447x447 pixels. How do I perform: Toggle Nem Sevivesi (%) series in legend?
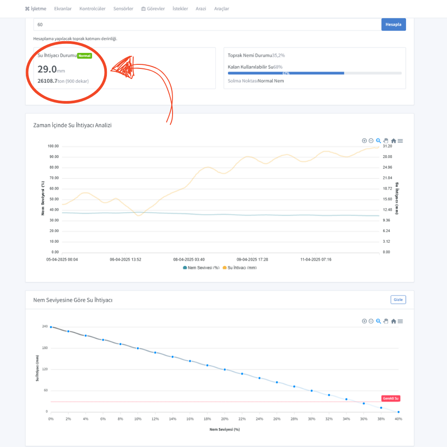(201, 268)
